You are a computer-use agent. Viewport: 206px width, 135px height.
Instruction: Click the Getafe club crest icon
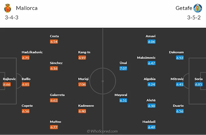(x=198, y=8)
